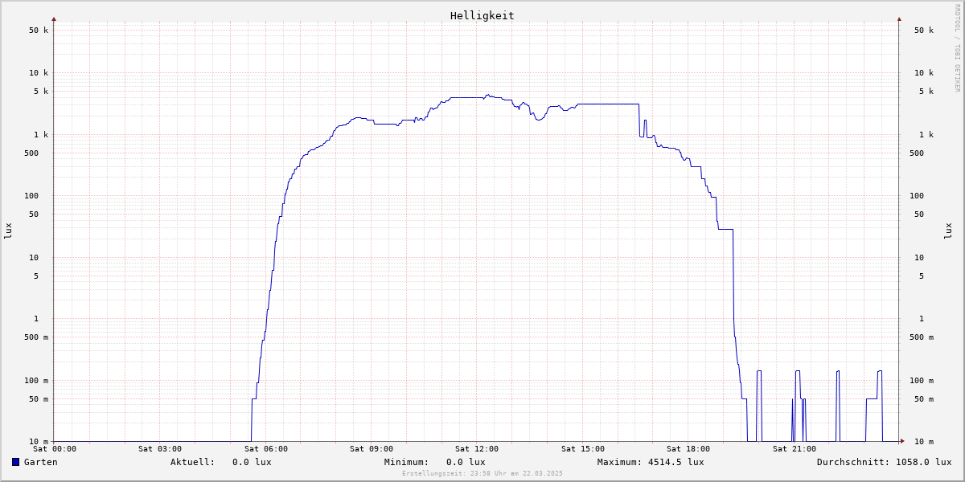Screen dimensions: 965x482
Task: Click the Sat 18:00 time axis label
Action: pyautogui.click(x=688, y=449)
